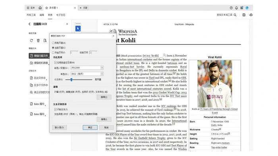Click the 更正识别的文本 magnifier icon
This screenshot has width=278, height=156.
(31, 92)
